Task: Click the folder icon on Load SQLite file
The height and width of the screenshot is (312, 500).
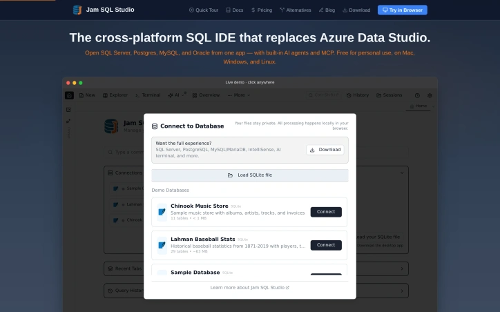Action: [230, 175]
